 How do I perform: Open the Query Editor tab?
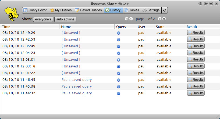35,10
